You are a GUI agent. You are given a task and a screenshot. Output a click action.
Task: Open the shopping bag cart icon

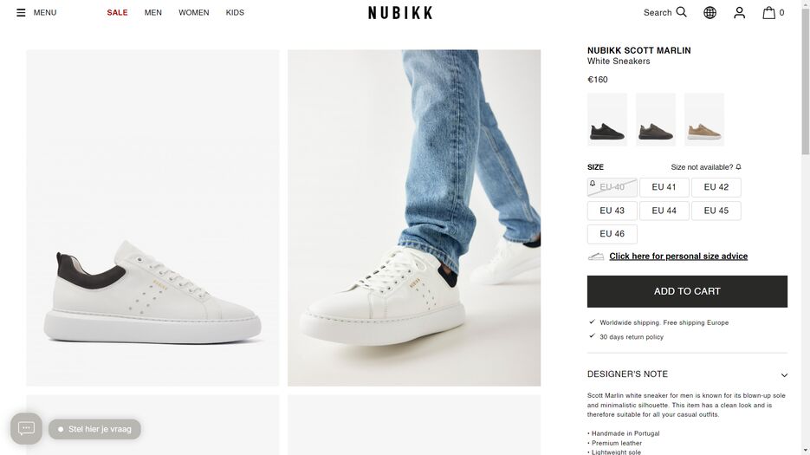point(768,12)
